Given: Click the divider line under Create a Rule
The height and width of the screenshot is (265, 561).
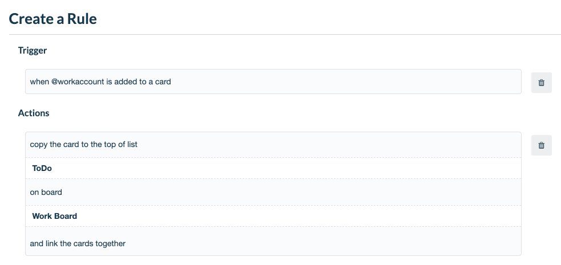Looking at the screenshot, I should click(x=285, y=35).
